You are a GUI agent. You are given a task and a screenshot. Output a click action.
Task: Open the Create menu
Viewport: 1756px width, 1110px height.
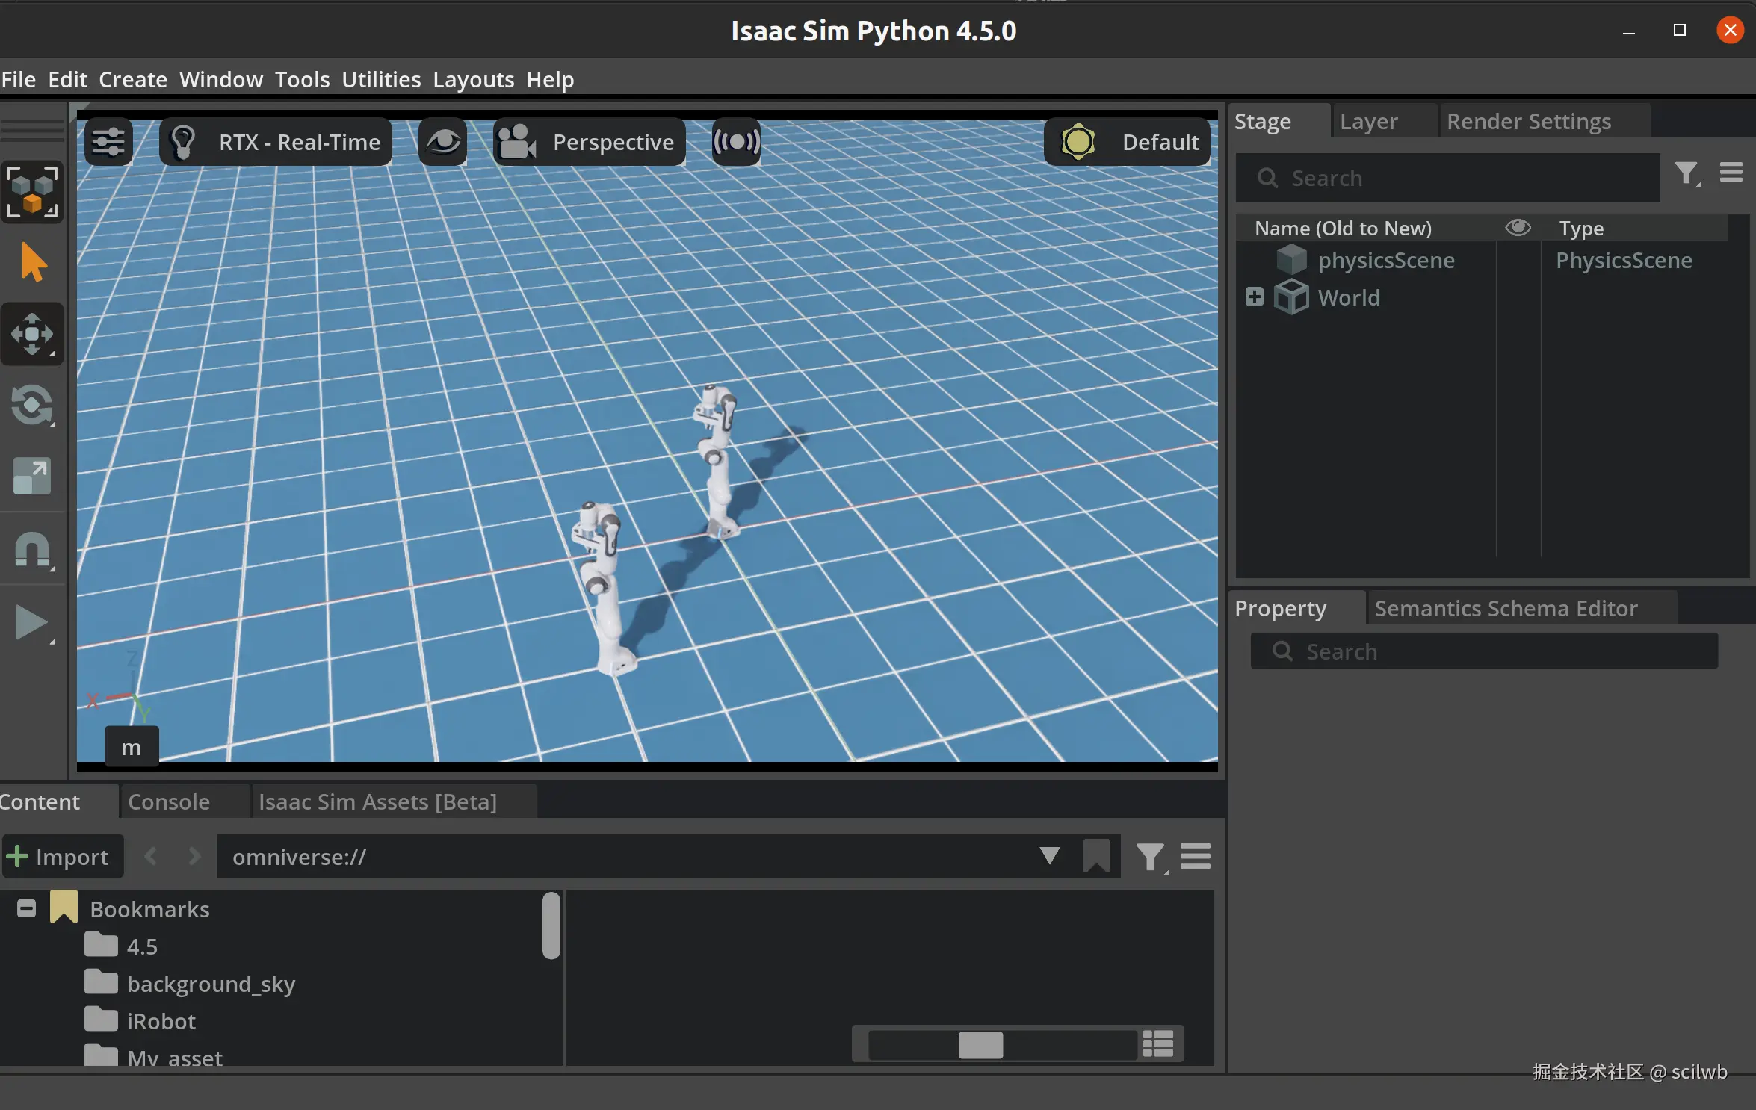click(133, 79)
